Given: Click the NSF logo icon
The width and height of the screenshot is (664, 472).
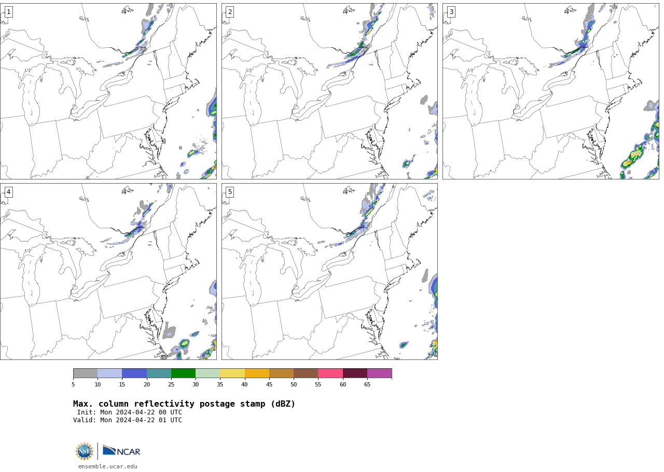Looking at the screenshot, I should tap(84, 451).
